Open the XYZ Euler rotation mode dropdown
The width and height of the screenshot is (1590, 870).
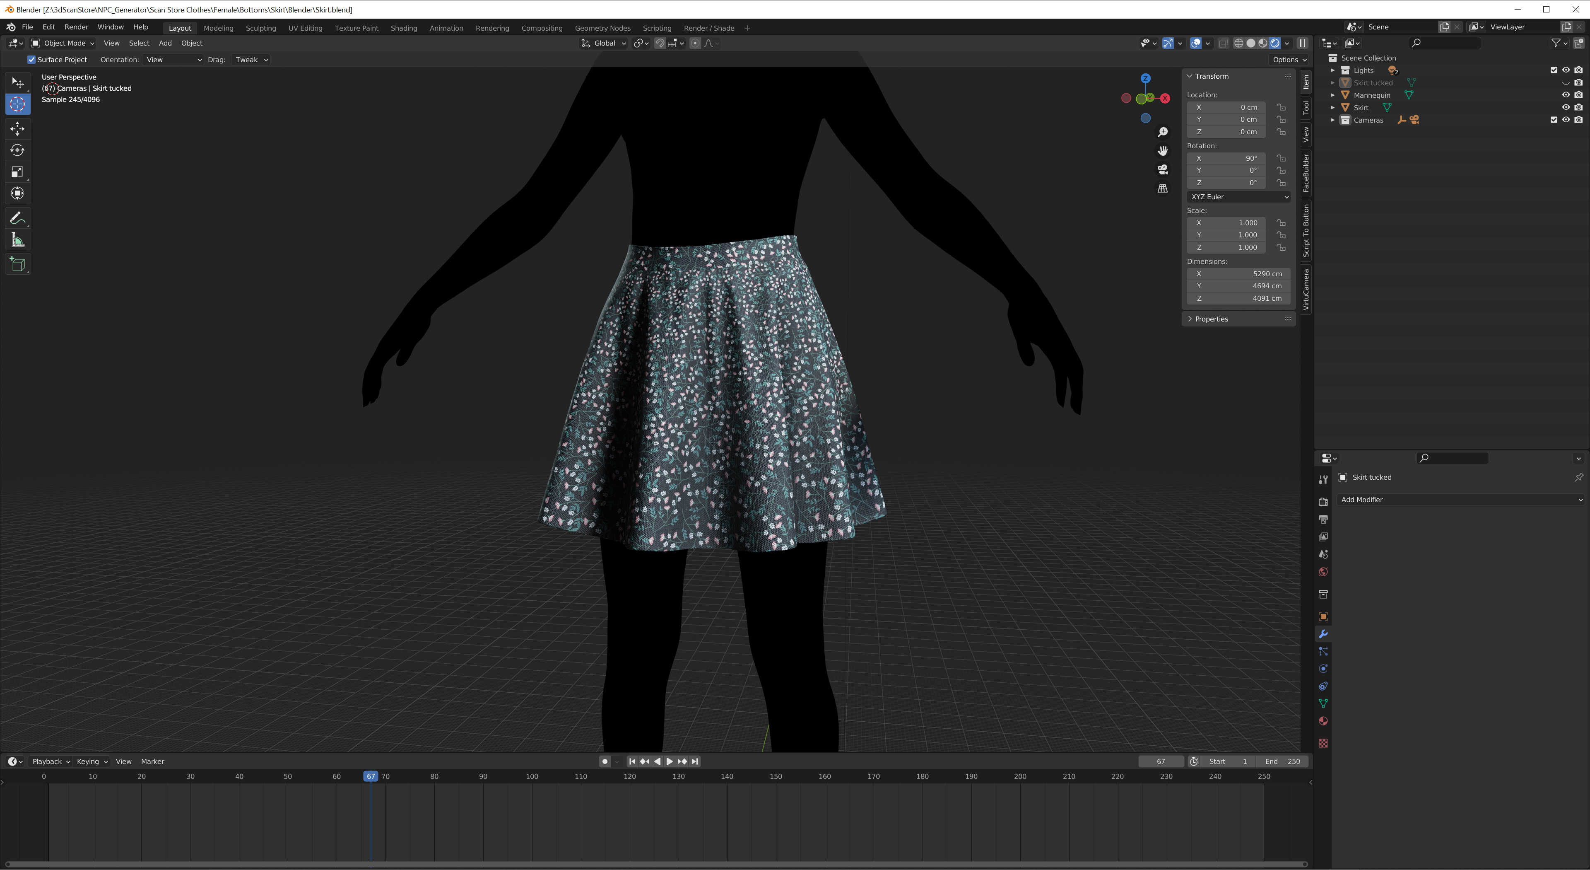[x=1238, y=196]
